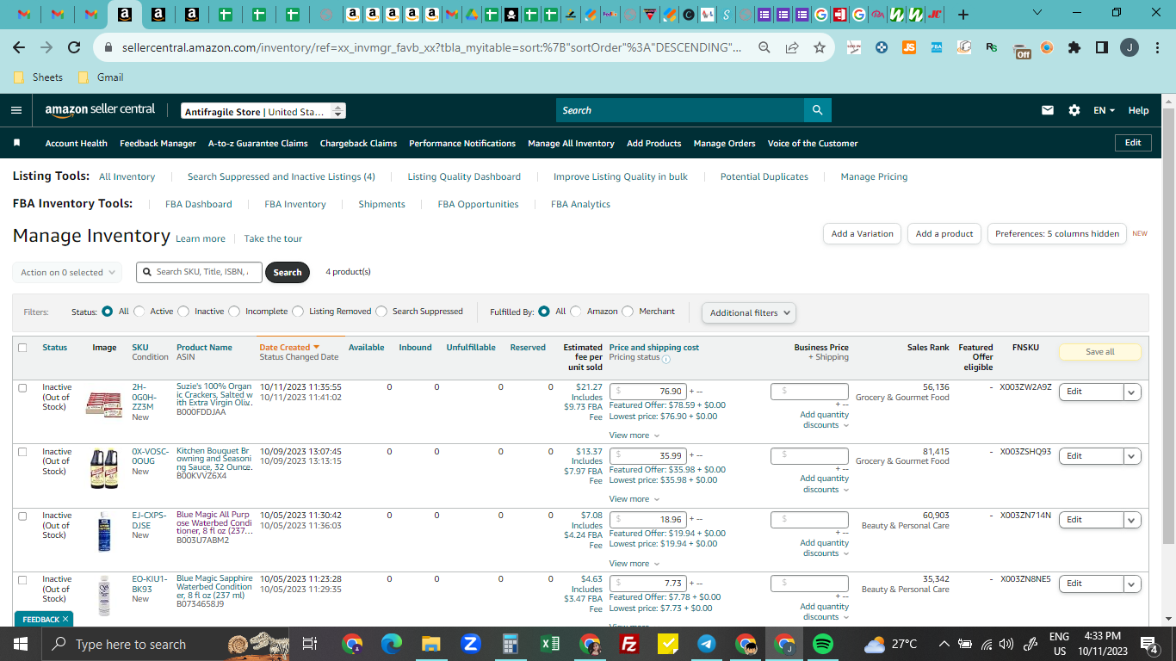The width and height of the screenshot is (1176, 661).
Task: Open the Chrome tab search chevron
Action: pos(1037,13)
